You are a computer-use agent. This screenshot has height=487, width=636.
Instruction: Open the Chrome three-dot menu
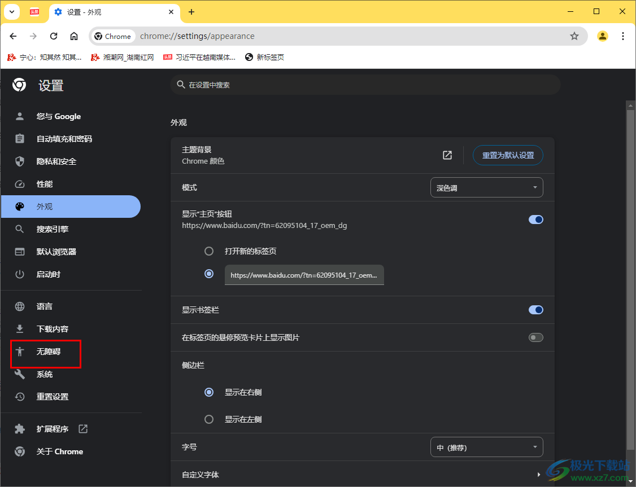[622, 36]
